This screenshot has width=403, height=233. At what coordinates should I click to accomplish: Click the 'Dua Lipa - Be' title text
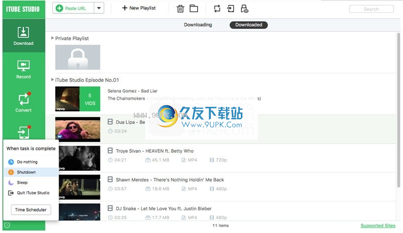point(130,122)
